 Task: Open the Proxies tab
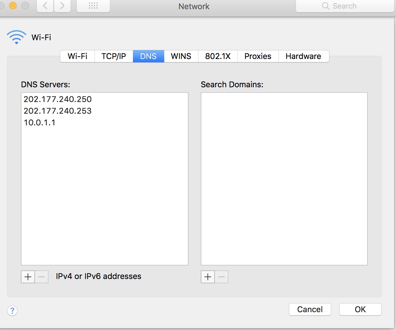tap(258, 56)
